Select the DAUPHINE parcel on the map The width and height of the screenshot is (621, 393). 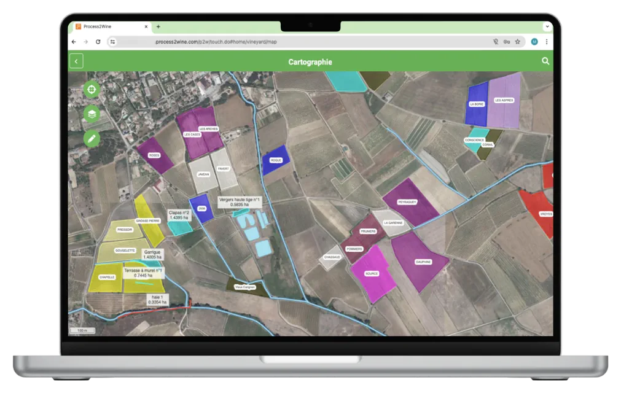423,262
